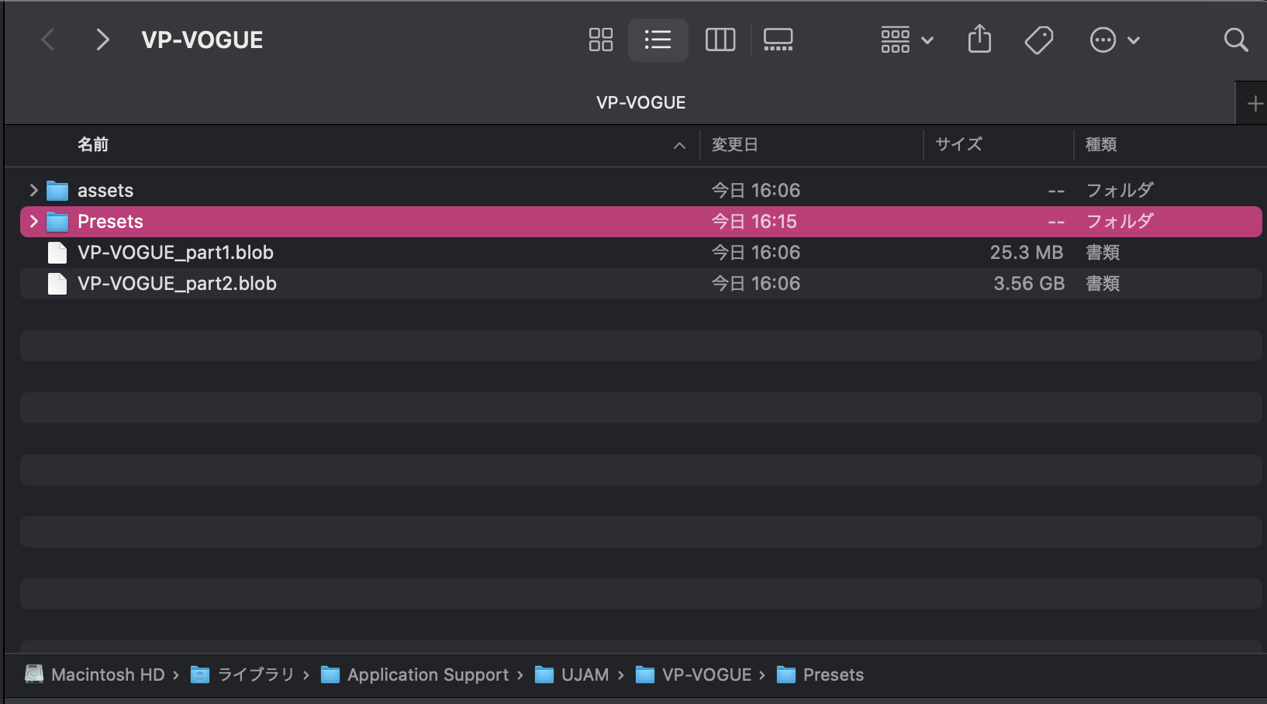Sort by the 種類 column header
Image resolution: width=1267 pixels, height=704 pixels.
click(1100, 144)
